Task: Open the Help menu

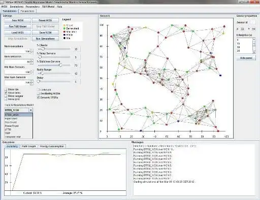Action: [59, 7]
